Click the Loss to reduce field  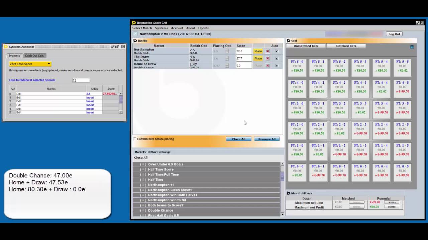81,80
